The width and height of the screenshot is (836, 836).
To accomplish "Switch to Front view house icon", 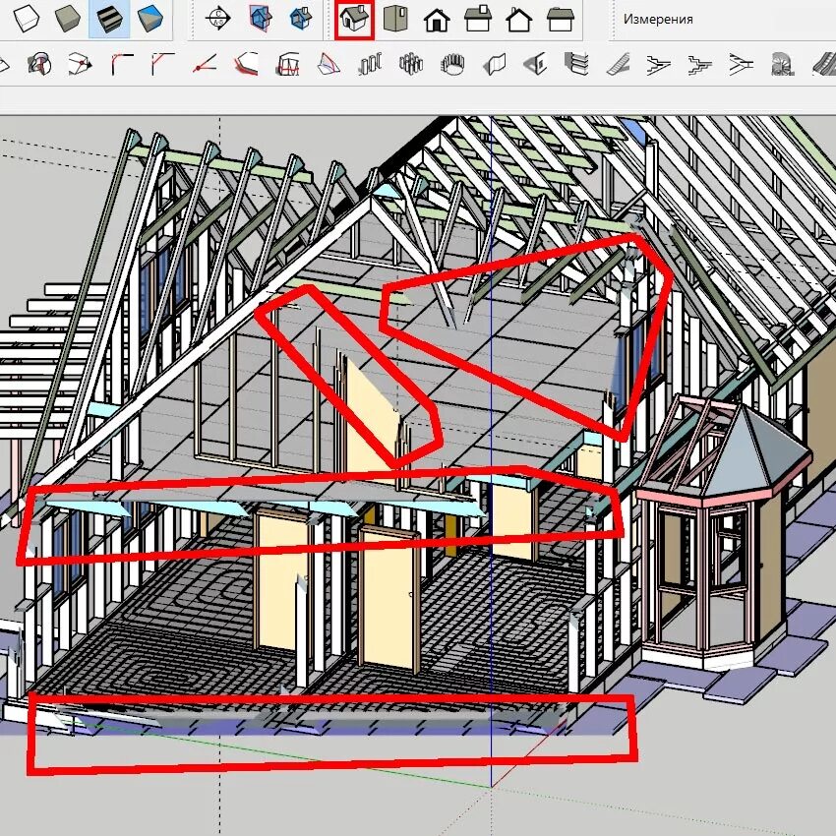I will tap(437, 20).
